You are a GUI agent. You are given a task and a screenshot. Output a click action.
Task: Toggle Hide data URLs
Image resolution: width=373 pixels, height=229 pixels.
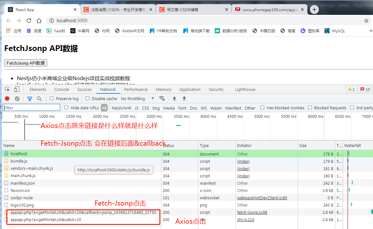(x=66, y=108)
